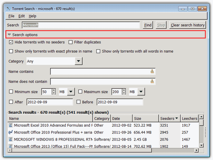This screenshot has height=160, width=213.
Task: Click the Find button
Action: click(148, 25)
